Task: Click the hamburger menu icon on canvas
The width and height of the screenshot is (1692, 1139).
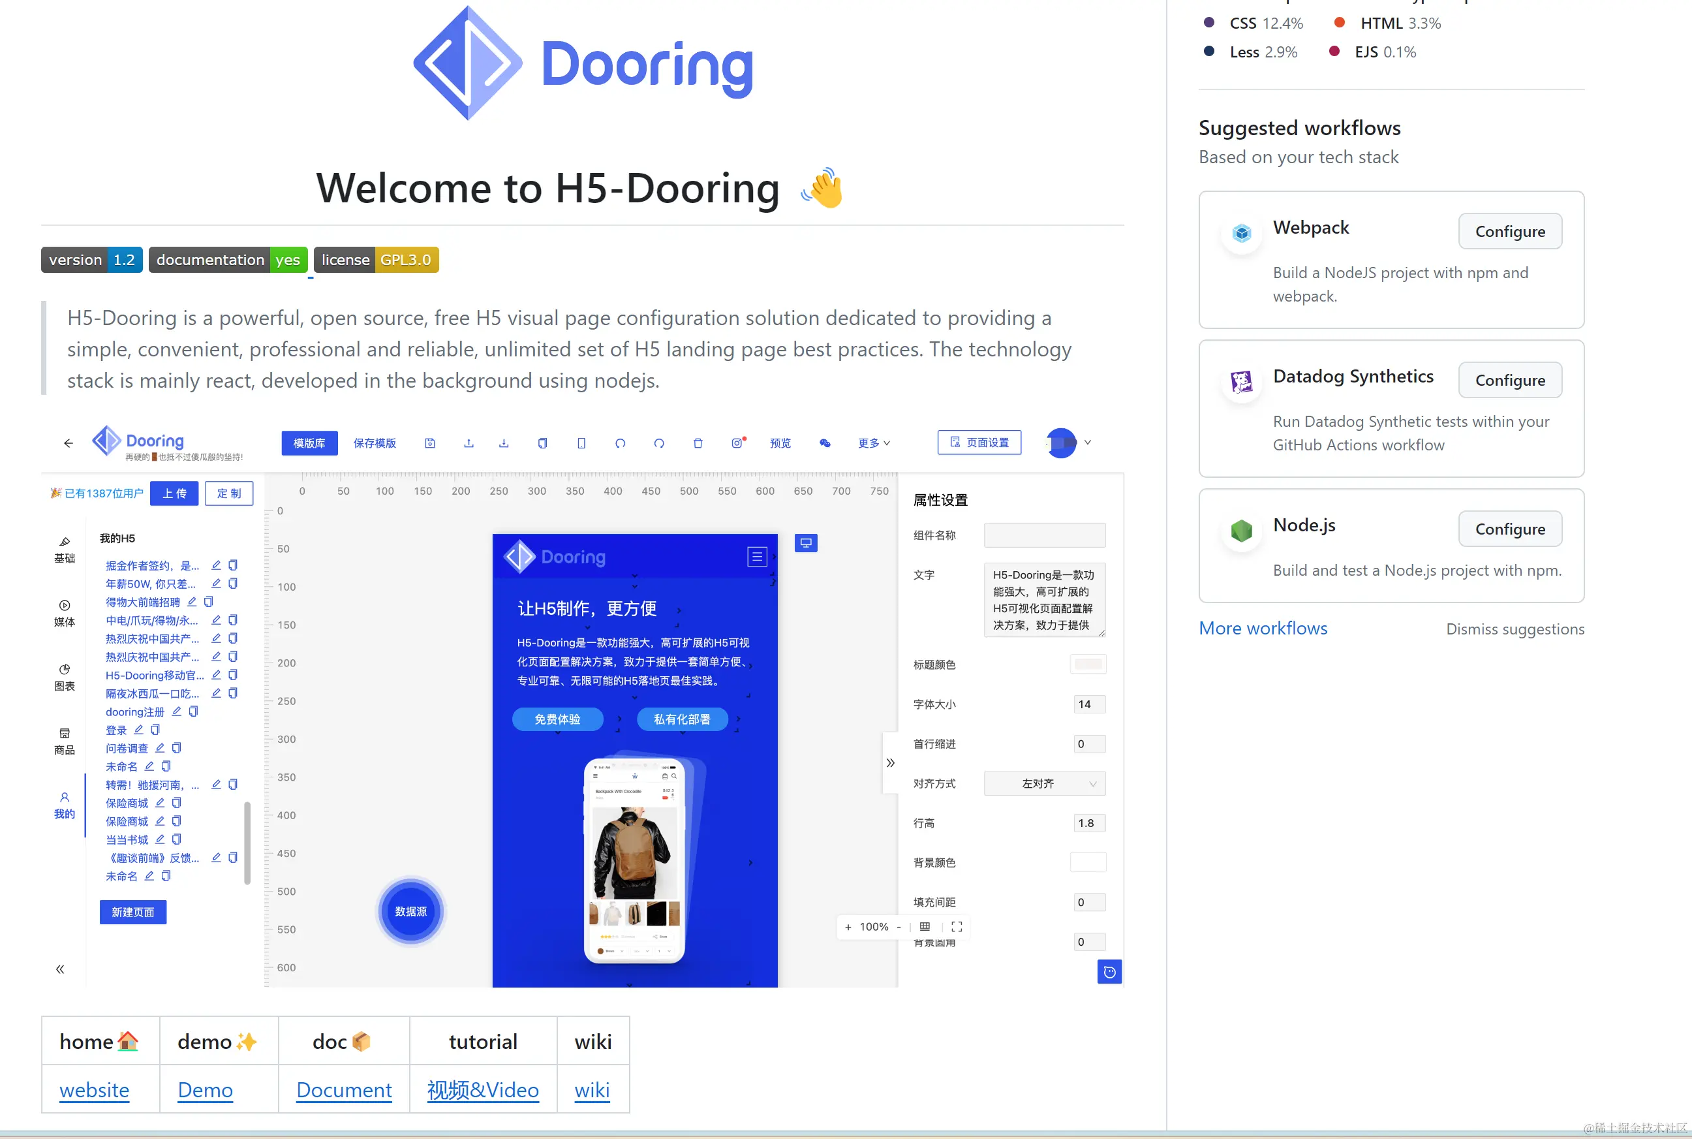Action: 758,556
